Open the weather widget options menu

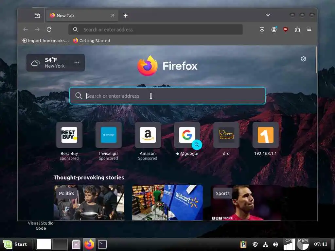tap(77, 63)
